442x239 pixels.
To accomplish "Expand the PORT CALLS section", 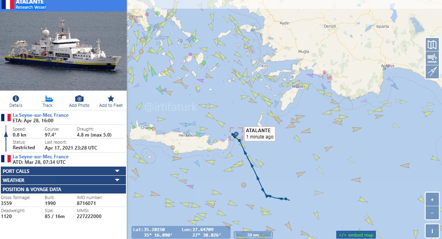I will coord(63,171).
